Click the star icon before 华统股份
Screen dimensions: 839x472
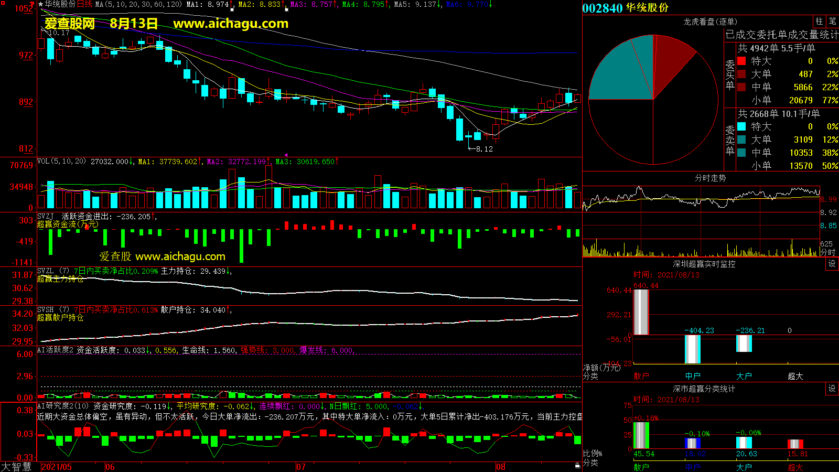point(40,4)
